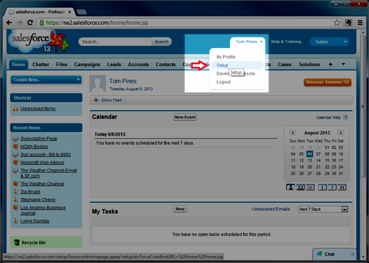Viewport: 369px width, 263px height.
Task: Go to next month in calendar
Action: [x=340, y=133]
